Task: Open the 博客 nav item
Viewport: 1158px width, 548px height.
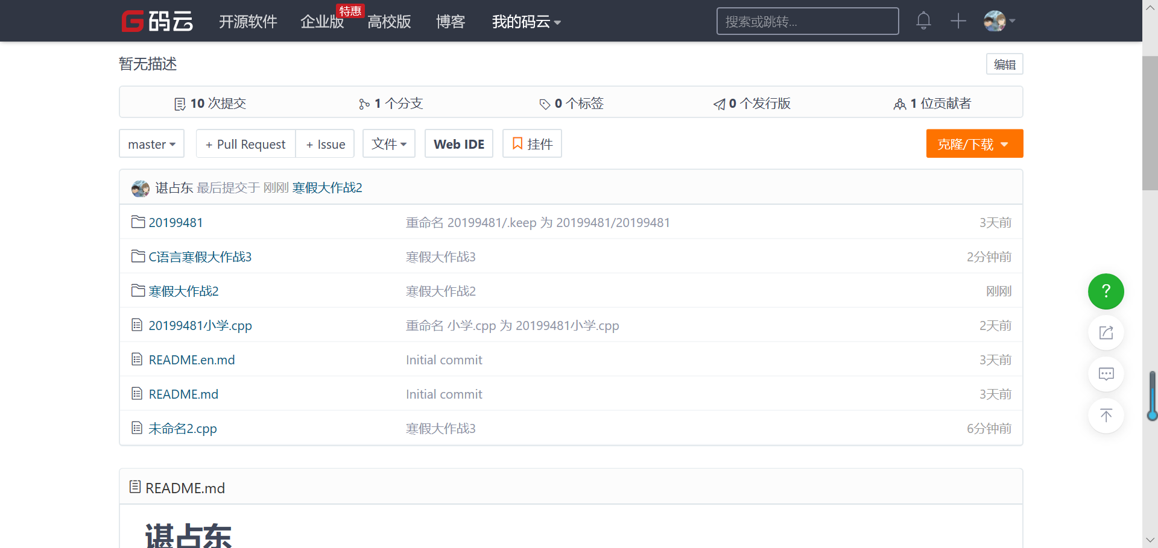Action: 451,22
